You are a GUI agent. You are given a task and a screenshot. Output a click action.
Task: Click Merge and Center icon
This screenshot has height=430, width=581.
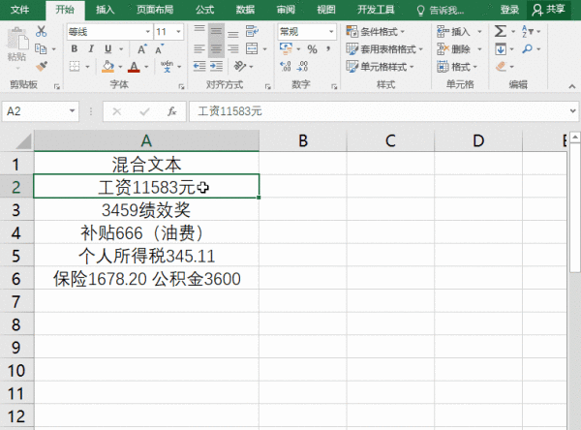(252, 48)
